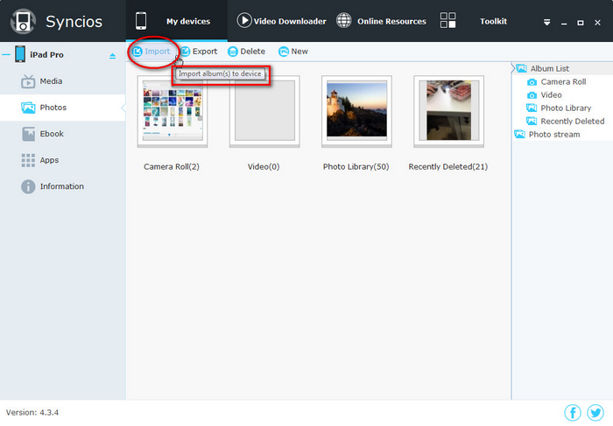Screen dimensions: 613x426
Task: Click the Import button label
Action: click(x=157, y=51)
